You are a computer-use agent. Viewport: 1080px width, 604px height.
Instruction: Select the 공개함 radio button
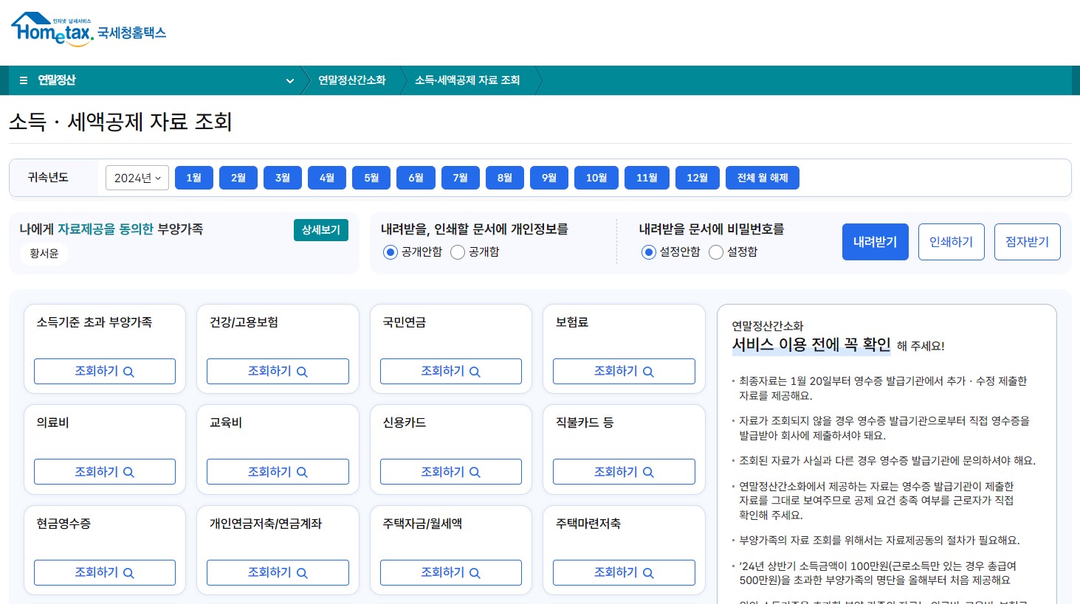point(458,252)
